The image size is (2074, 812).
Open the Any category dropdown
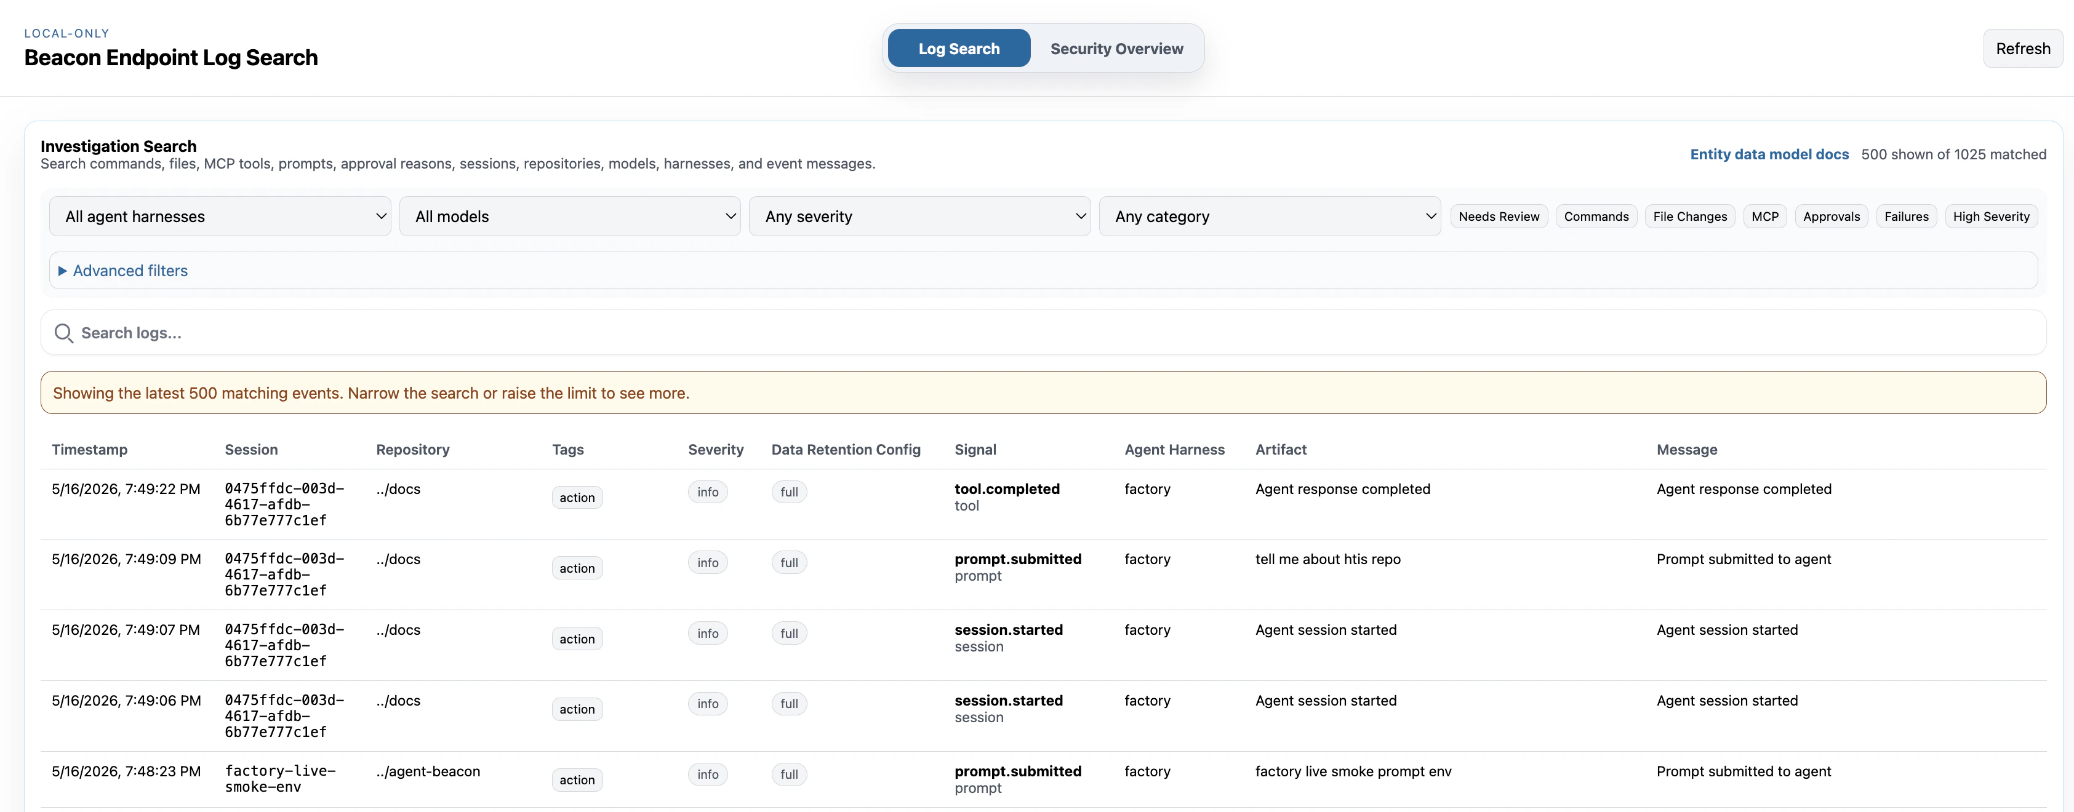(x=1270, y=217)
